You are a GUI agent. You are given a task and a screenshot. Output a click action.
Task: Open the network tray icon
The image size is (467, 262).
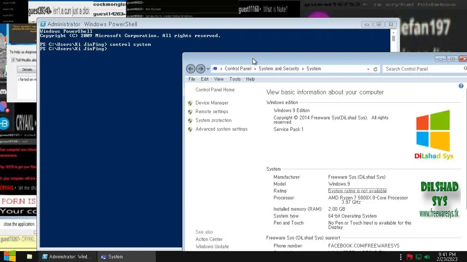pyautogui.click(x=418, y=257)
